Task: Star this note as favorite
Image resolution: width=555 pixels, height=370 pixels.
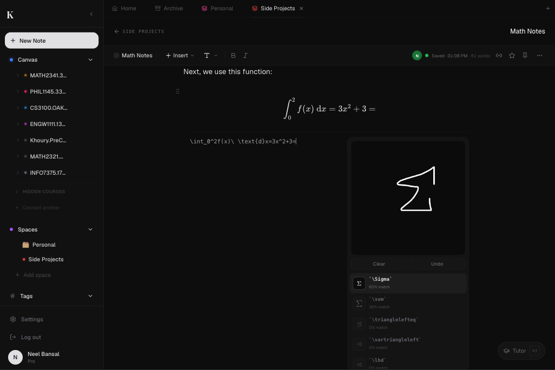Action: pos(512,56)
